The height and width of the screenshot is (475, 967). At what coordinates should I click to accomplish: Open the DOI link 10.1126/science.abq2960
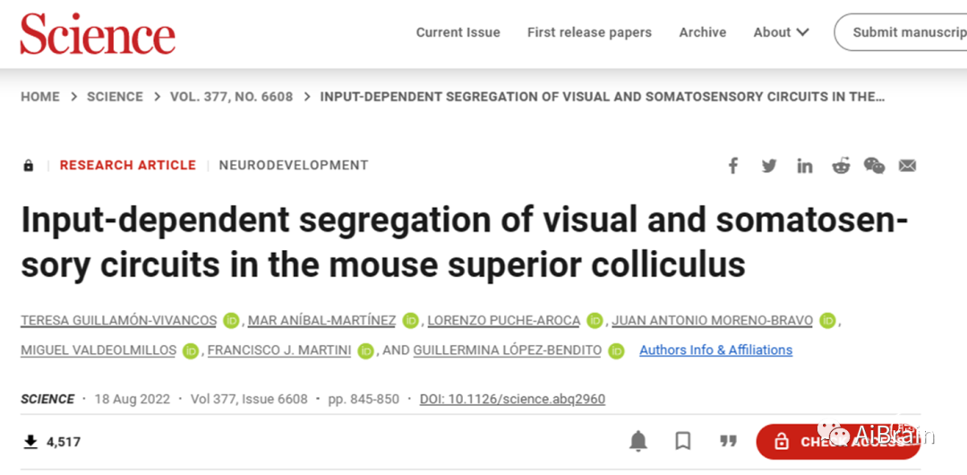pyautogui.click(x=512, y=399)
